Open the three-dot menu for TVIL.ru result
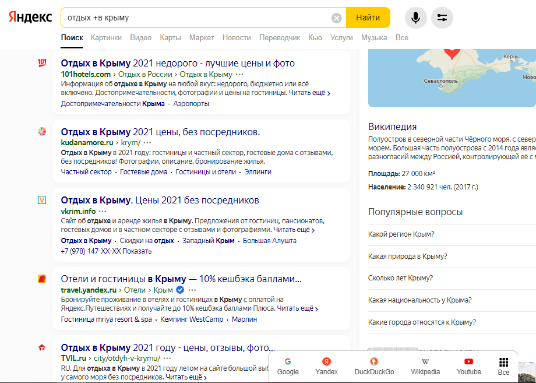The height and width of the screenshot is (383, 536). click(x=167, y=359)
